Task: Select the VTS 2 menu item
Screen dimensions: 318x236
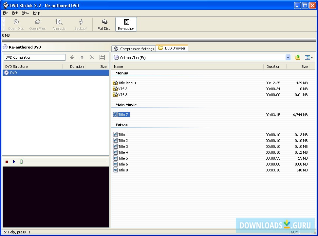Action: [120, 89]
